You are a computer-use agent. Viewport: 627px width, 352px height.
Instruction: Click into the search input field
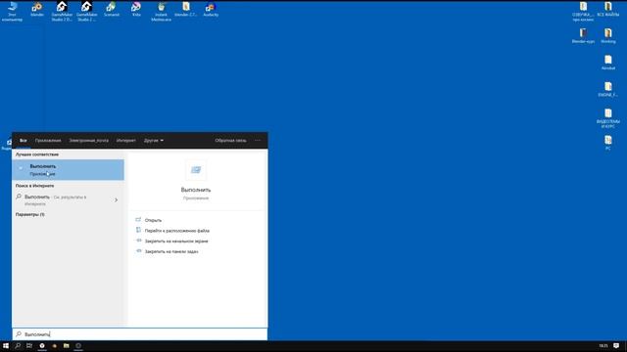pos(140,334)
